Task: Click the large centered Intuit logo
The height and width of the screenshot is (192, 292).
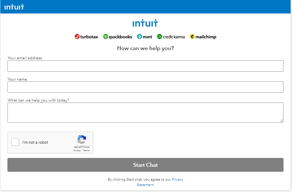Action: click(145, 23)
